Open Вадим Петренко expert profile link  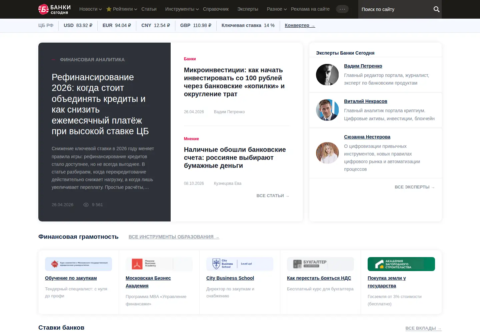click(x=363, y=66)
